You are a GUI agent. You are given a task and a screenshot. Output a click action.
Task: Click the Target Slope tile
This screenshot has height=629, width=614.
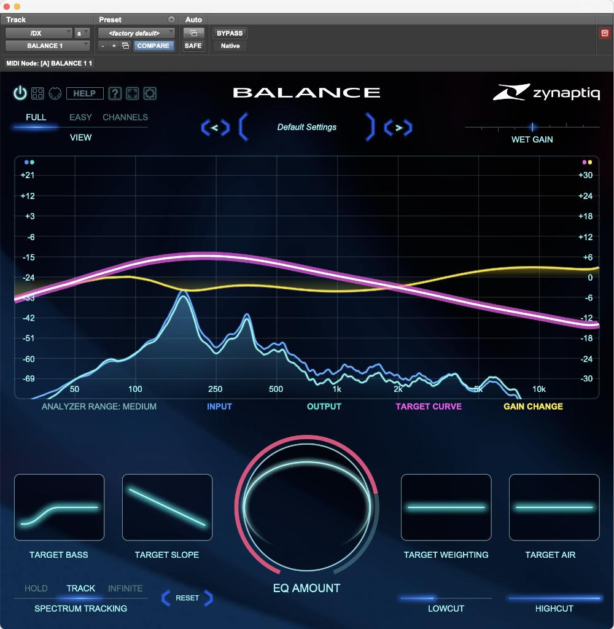click(x=167, y=507)
